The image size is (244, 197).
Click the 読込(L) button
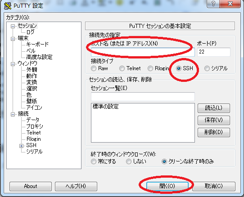coord(214,108)
